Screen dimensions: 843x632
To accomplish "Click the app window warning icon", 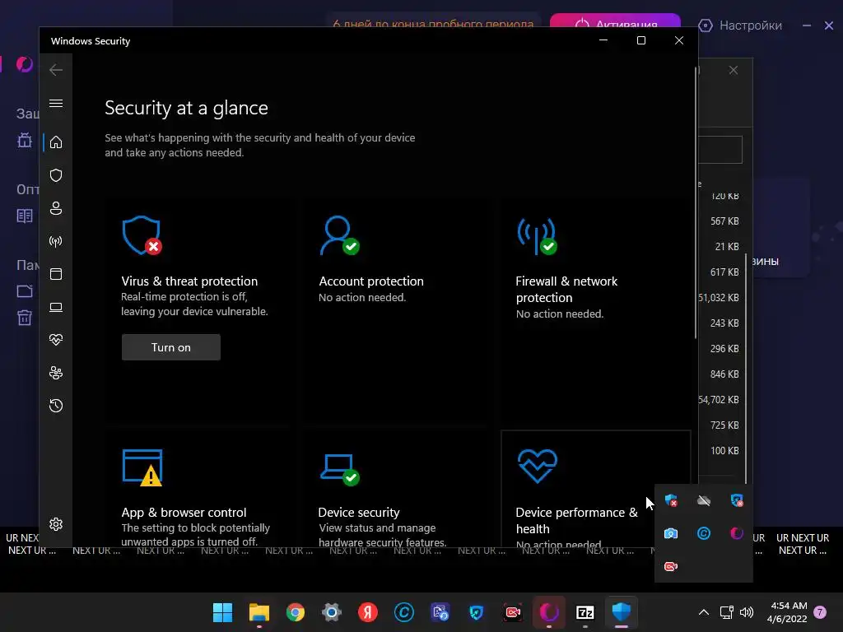I will pyautogui.click(x=142, y=467).
